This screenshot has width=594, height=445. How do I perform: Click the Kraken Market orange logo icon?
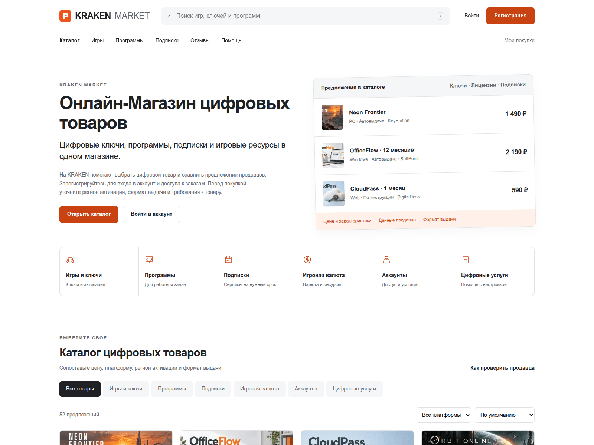pos(65,16)
